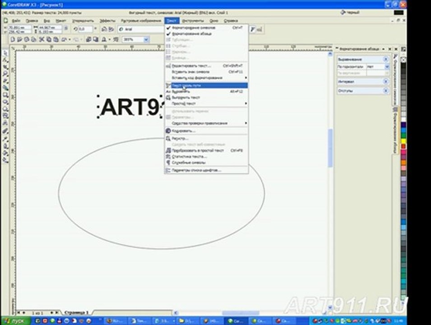
Task: Click the no-fill X swatch atop the palette
Action: (x=403, y=60)
